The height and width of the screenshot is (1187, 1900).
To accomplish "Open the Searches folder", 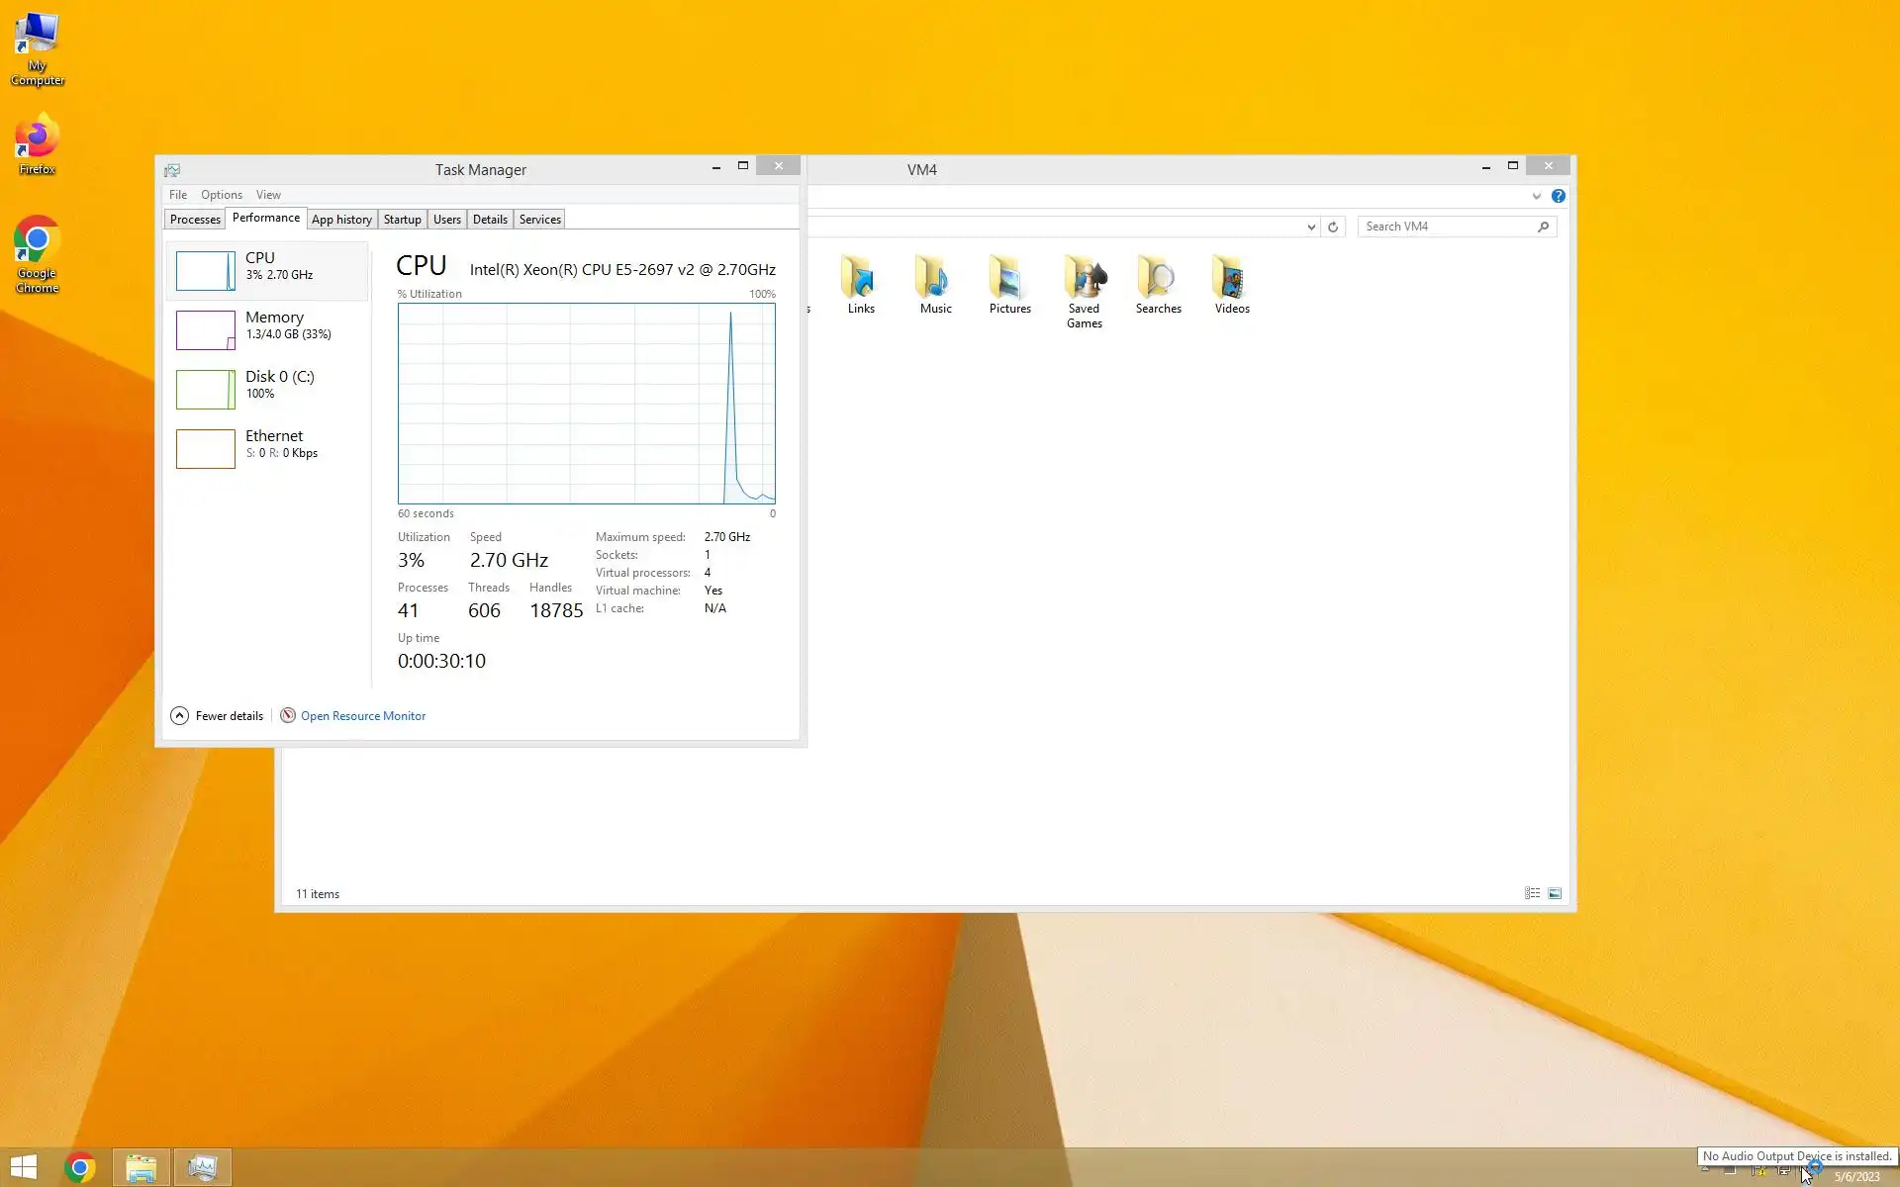I will tap(1158, 283).
